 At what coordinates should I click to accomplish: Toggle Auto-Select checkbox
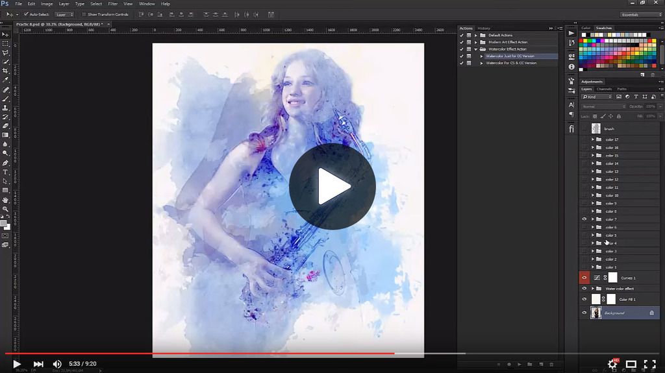pyautogui.click(x=26, y=14)
